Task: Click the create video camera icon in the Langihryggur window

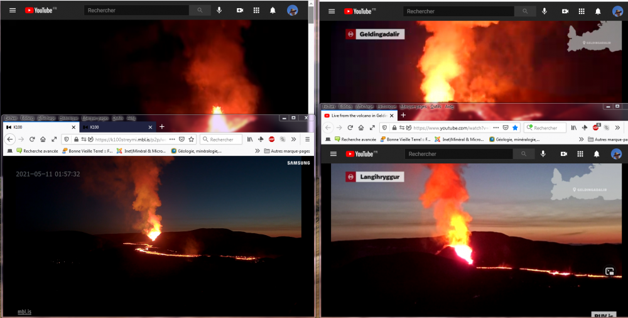Action: tap(564, 154)
